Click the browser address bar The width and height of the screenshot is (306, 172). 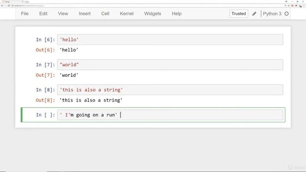tap(148, 6)
